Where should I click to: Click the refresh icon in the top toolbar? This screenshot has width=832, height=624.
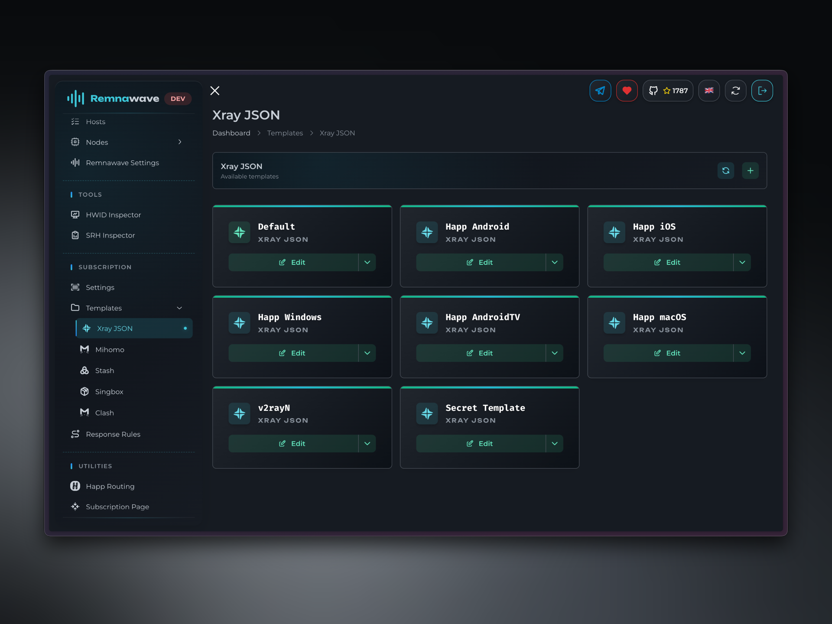735,91
